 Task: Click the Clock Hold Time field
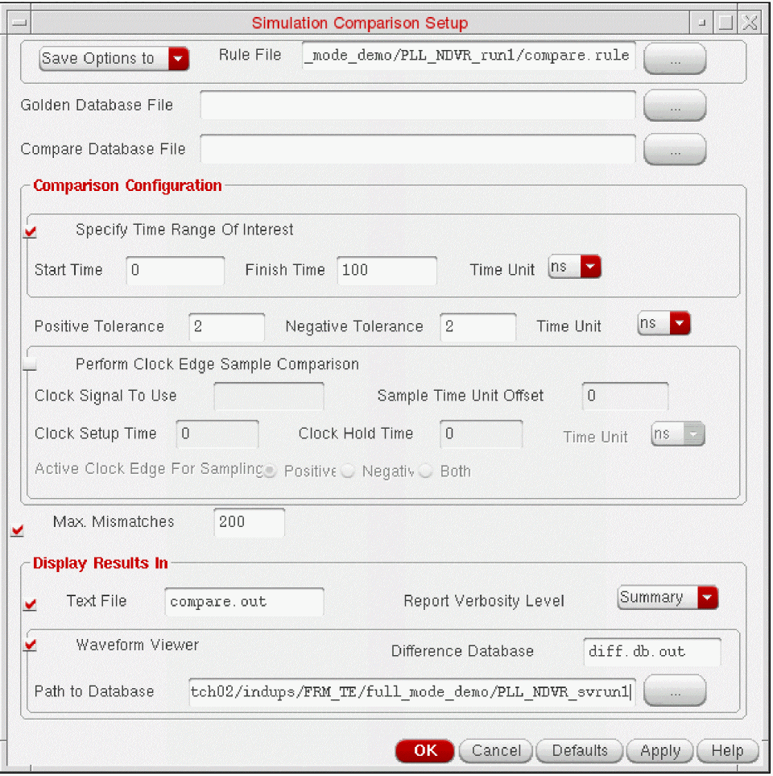tap(481, 434)
